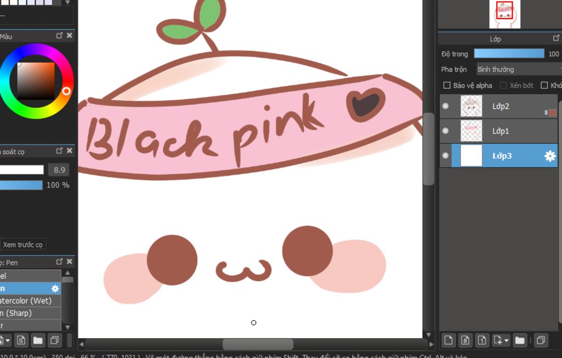The height and width of the screenshot is (358, 562).
Task: Add a new color layer
Action: click(448, 340)
